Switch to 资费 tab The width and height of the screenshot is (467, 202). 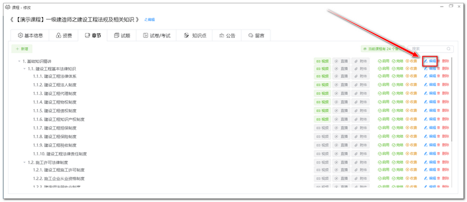pyautogui.click(x=64, y=35)
